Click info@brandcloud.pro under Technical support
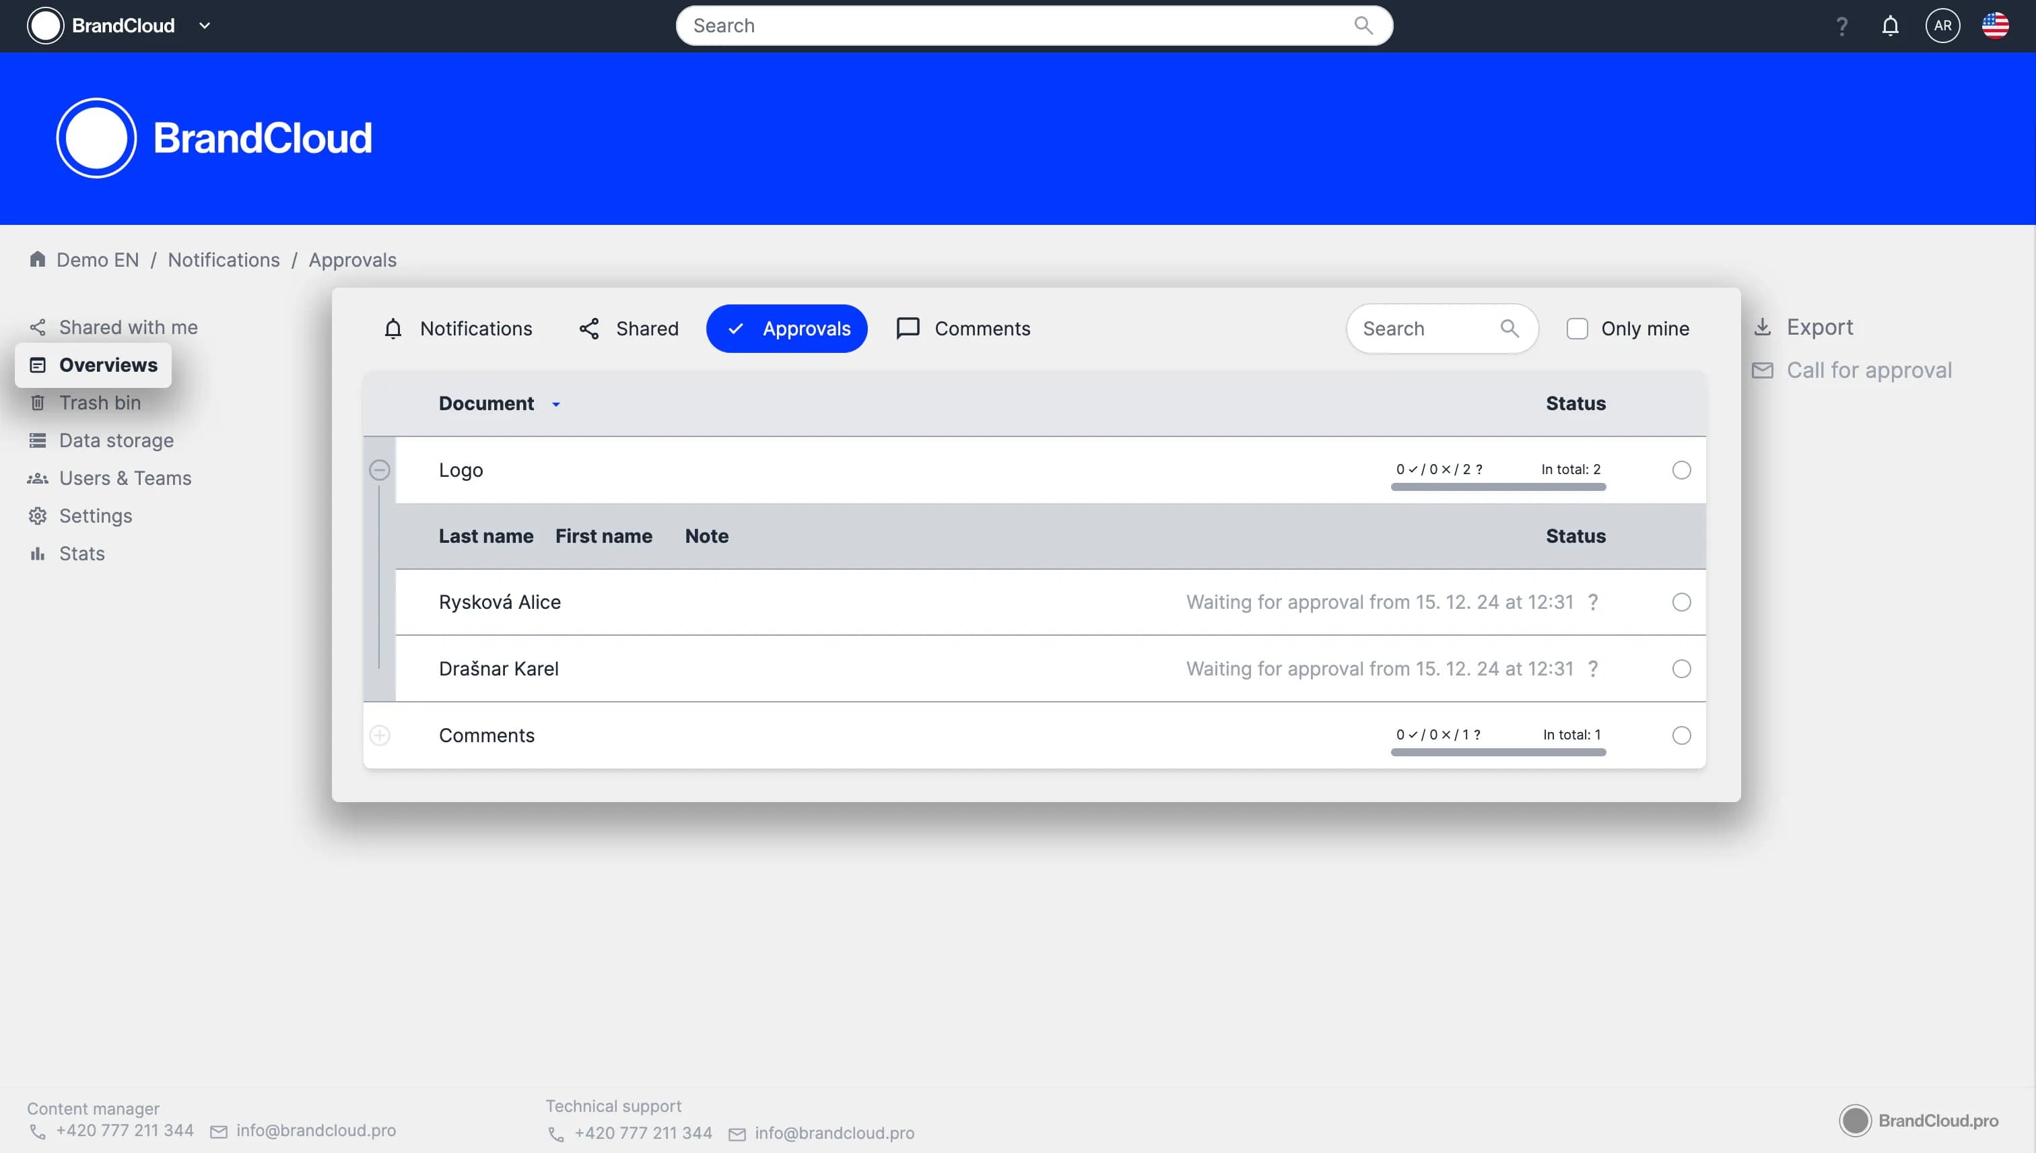The width and height of the screenshot is (2036, 1153). 834,1133
